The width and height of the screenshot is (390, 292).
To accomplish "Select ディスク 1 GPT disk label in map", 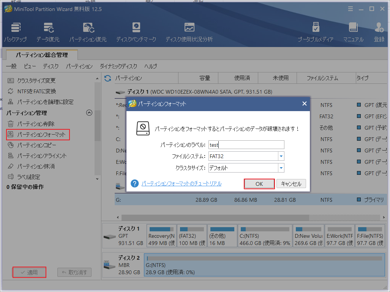I will (x=124, y=236).
